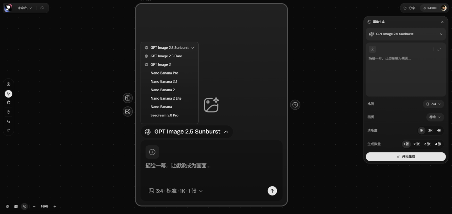
Task: Expand the prompt editor in right panel
Action: click(439, 49)
